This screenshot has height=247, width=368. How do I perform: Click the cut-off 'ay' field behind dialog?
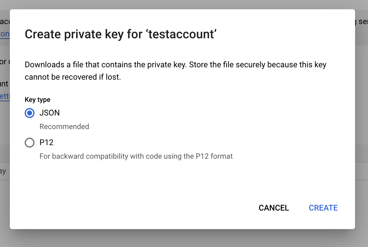[4, 171]
